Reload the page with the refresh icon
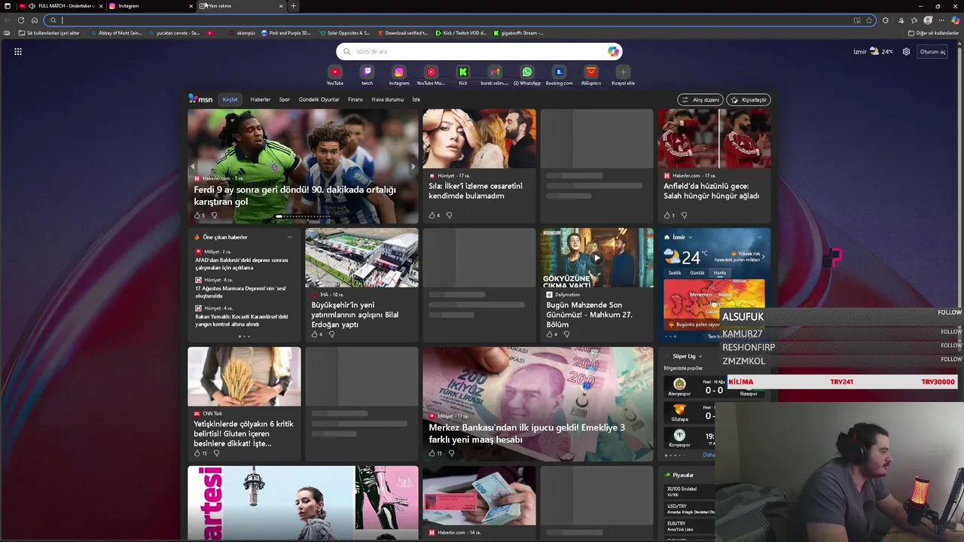The image size is (964, 542). pyautogui.click(x=21, y=20)
